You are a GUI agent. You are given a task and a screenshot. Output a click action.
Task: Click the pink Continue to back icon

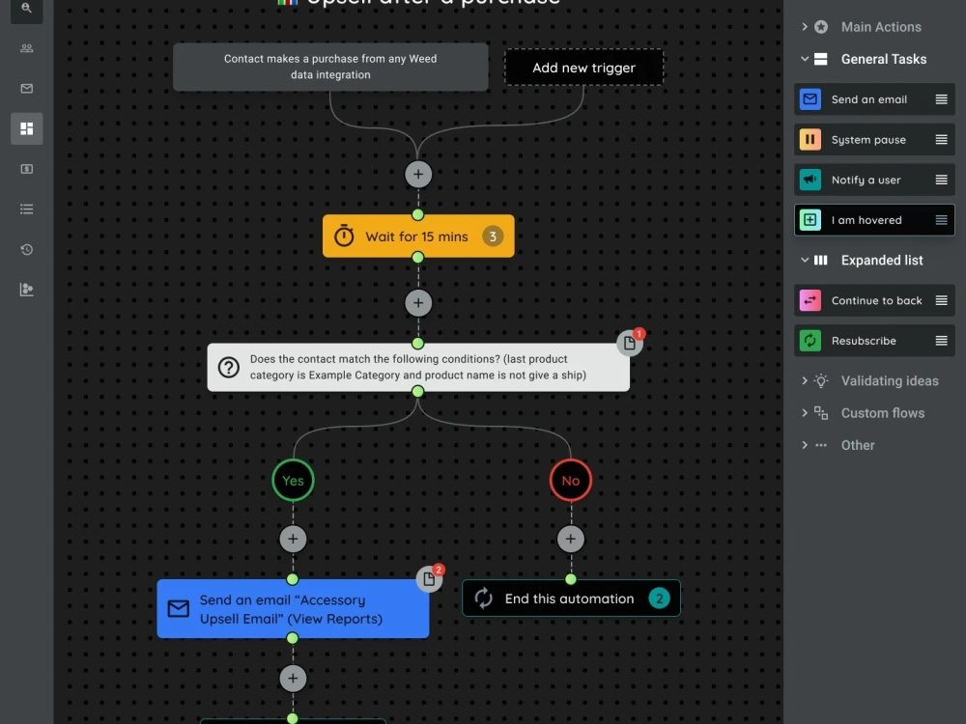pyautogui.click(x=810, y=300)
